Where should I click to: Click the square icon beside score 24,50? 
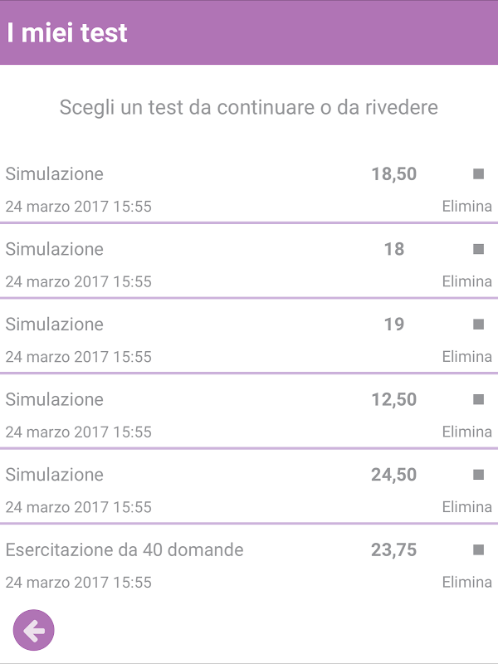(478, 475)
